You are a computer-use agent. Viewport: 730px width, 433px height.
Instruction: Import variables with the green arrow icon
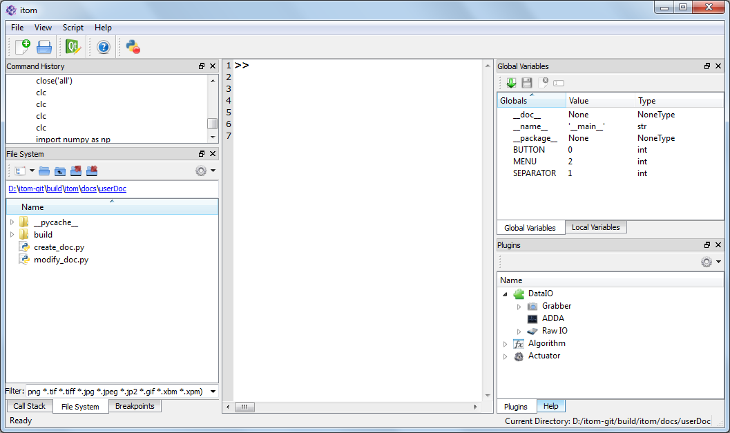click(511, 83)
